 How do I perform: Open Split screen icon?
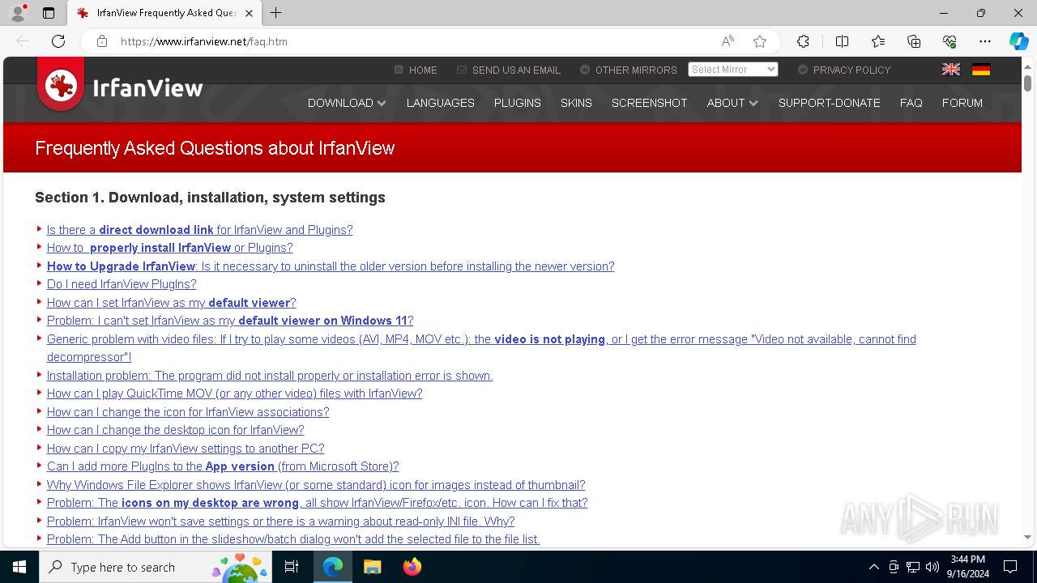(842, 41)
